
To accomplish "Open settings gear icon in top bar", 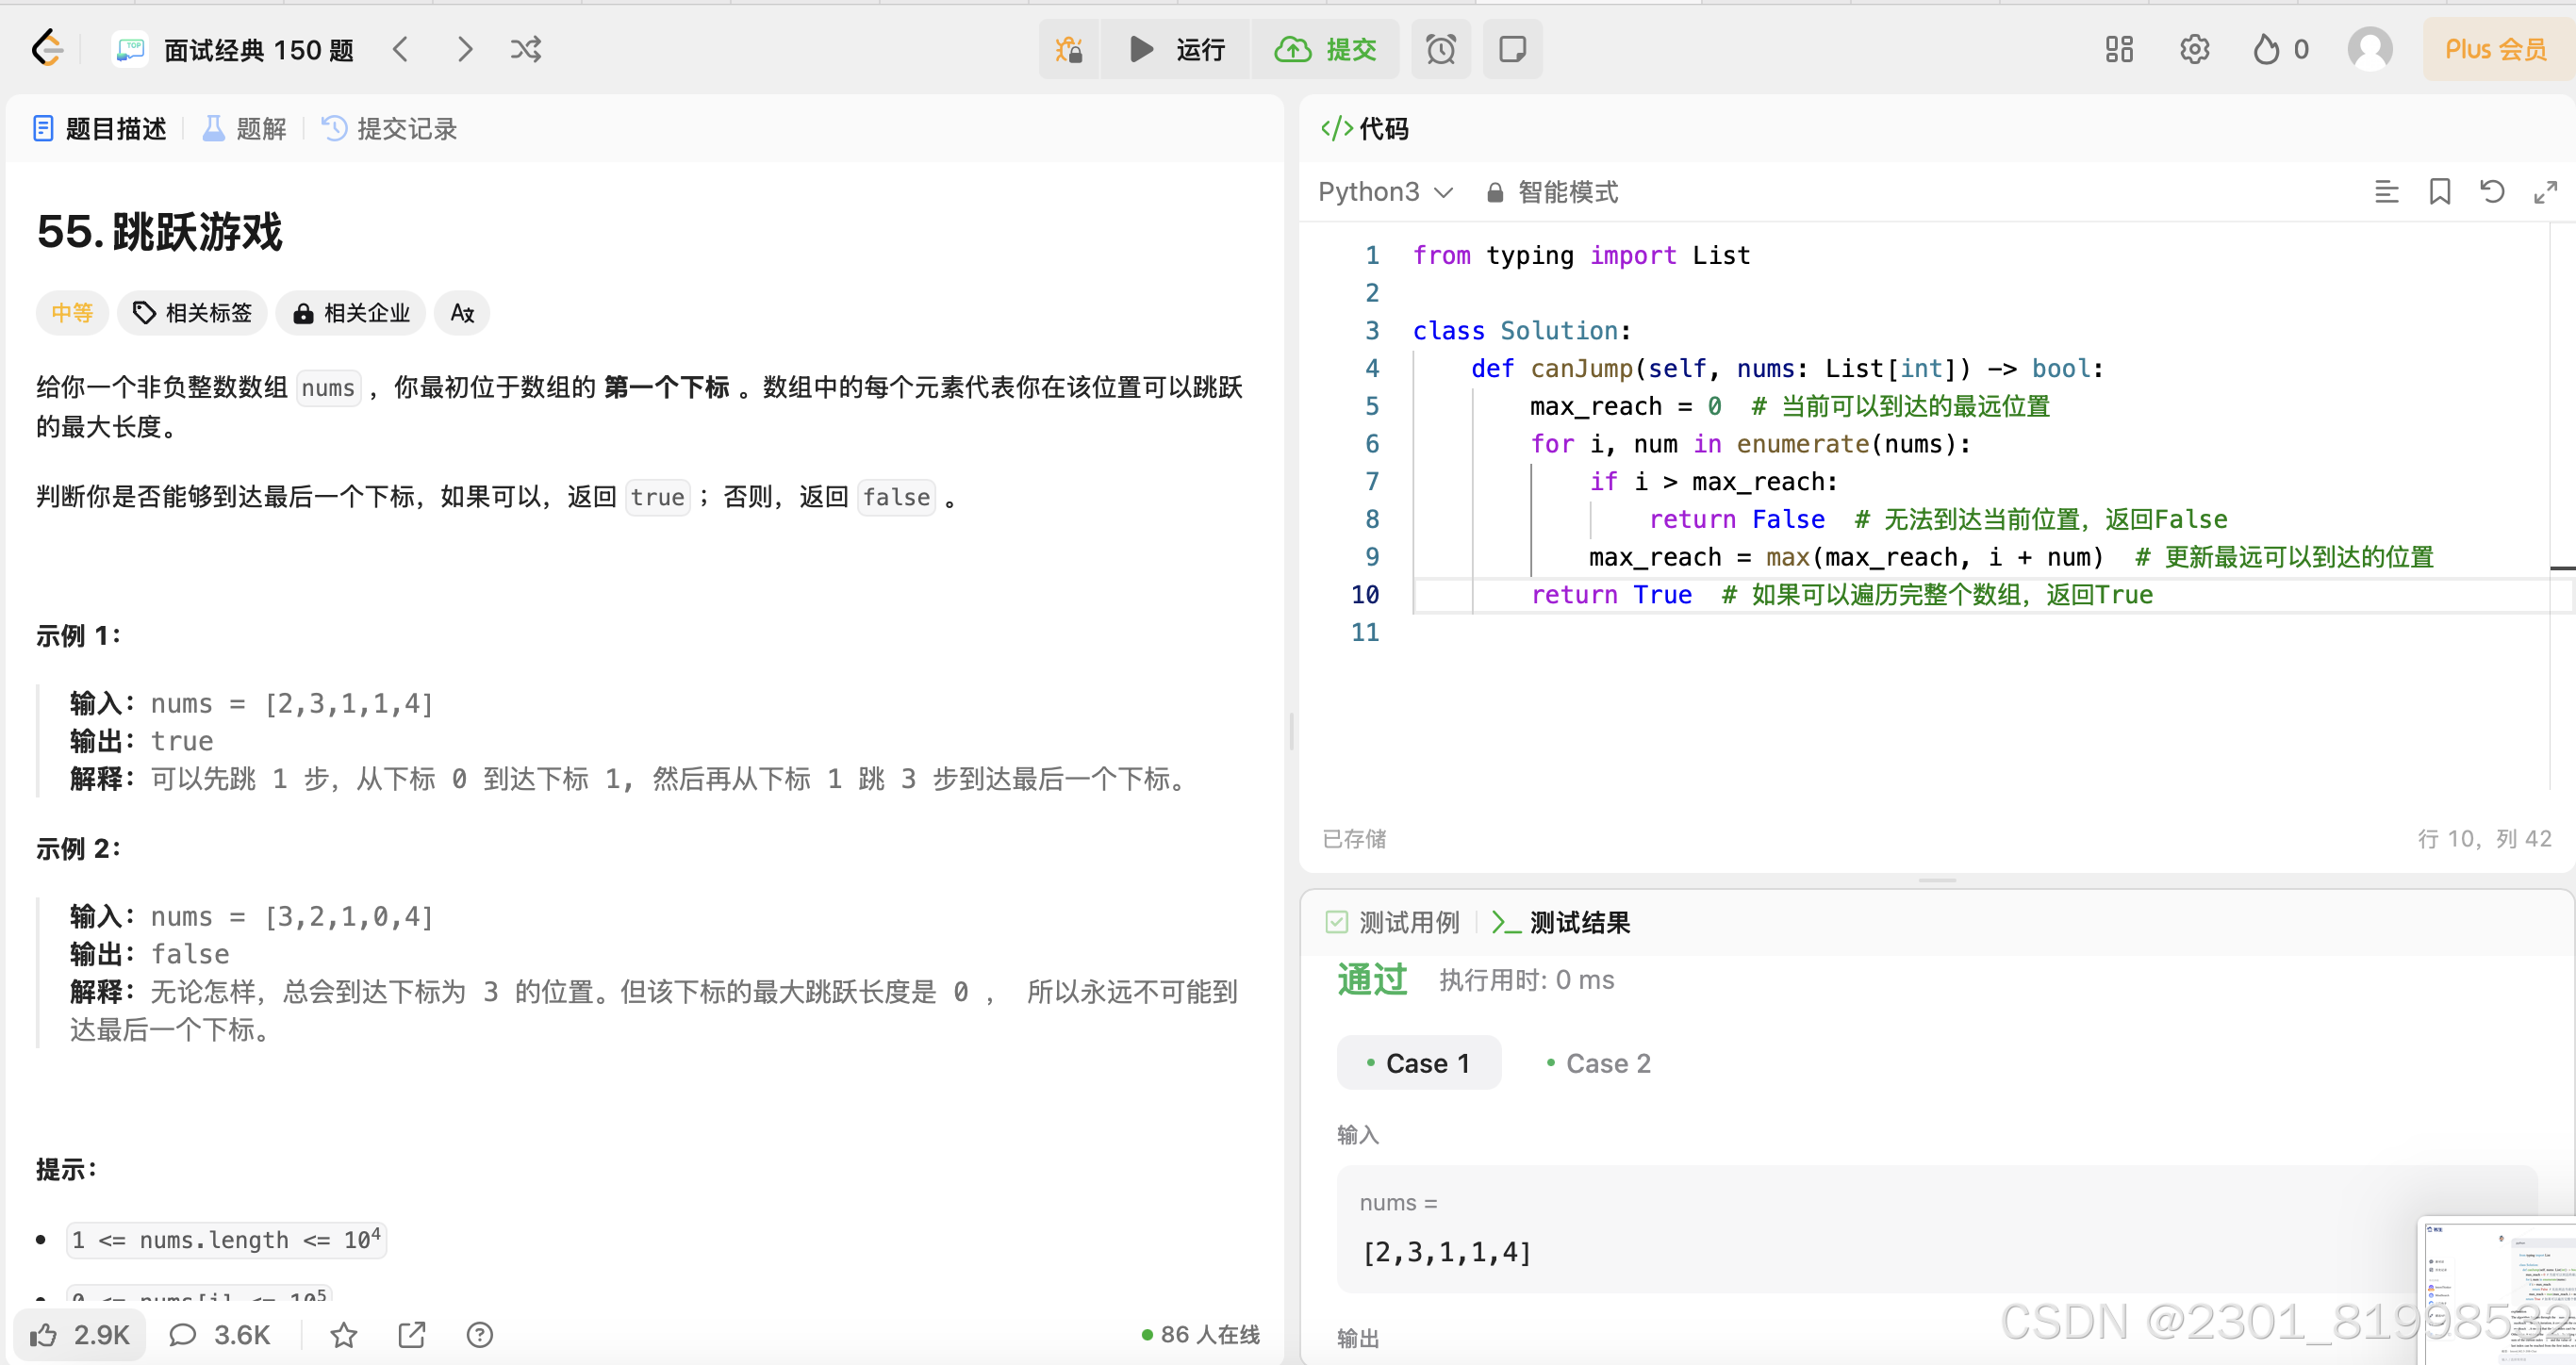I will coord(2194,49).
